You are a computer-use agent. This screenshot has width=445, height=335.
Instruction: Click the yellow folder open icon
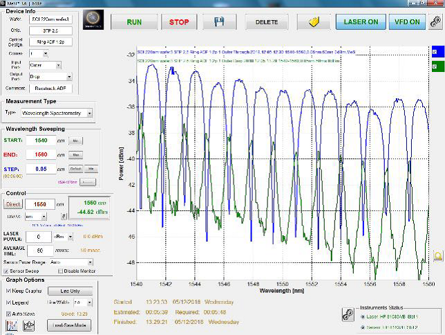[x=314, y=21]
